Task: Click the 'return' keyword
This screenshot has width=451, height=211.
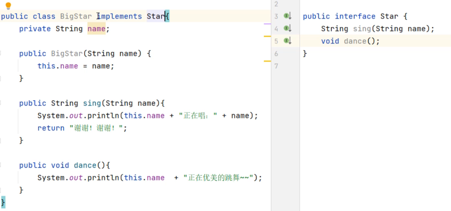Action: click(51, 128)
